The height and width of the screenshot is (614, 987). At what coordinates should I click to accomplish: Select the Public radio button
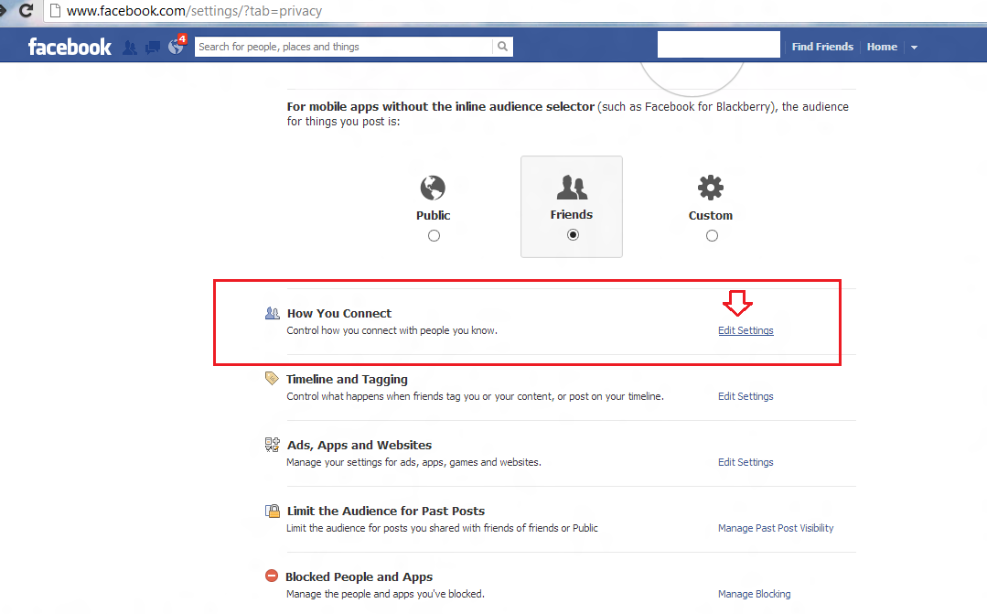(434, 235)
